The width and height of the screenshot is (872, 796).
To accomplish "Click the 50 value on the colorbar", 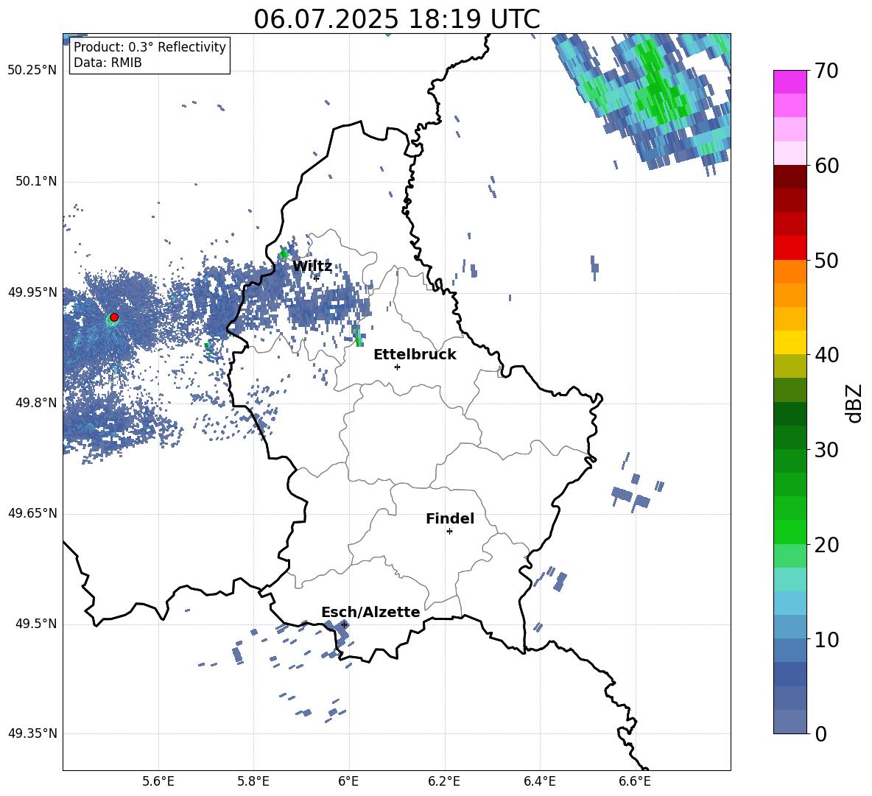I will pyautogui.click(x=826, y=261).
